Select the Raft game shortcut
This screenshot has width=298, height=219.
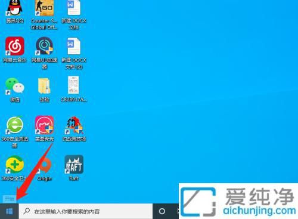click(74, 168)
